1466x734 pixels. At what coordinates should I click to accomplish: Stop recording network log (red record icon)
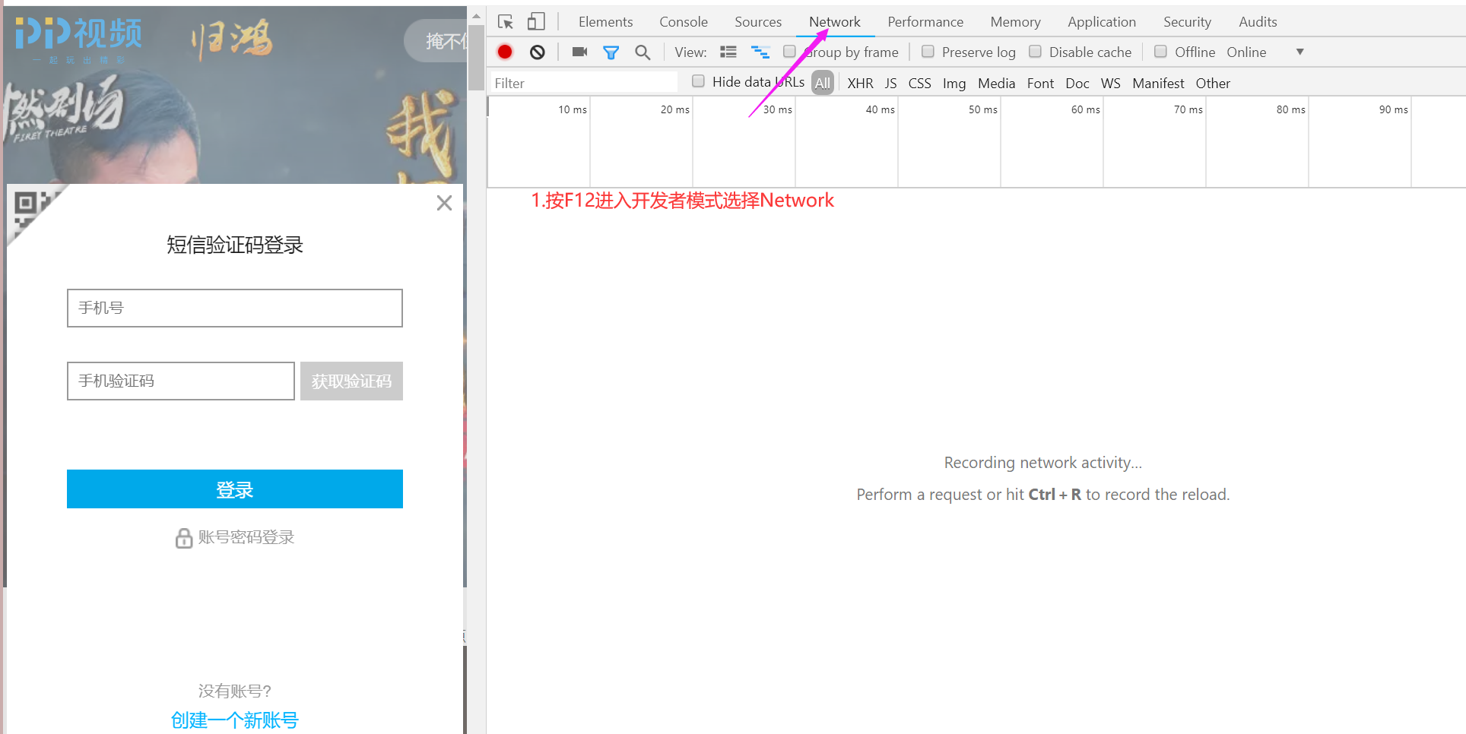[504, 52]
